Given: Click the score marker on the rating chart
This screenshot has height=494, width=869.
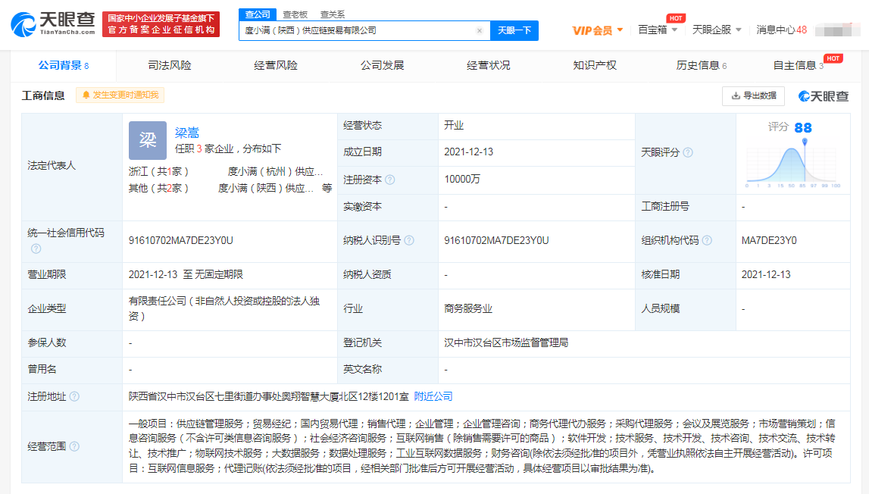Looking at the screenshot, I should click(805, 142).
